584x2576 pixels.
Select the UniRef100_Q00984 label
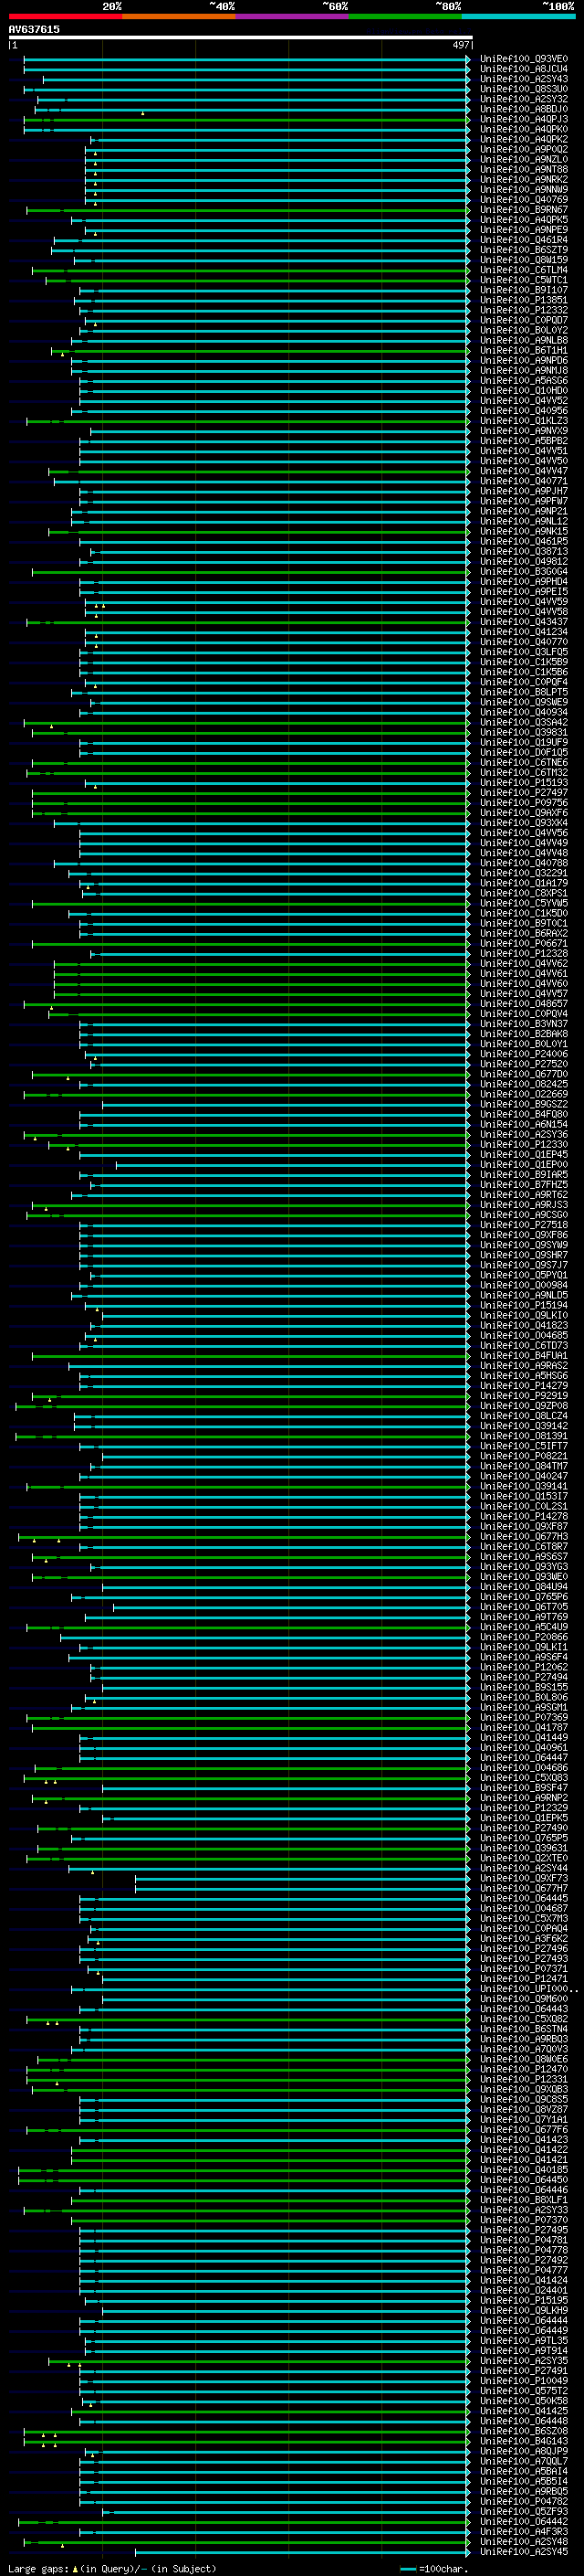524,1285
